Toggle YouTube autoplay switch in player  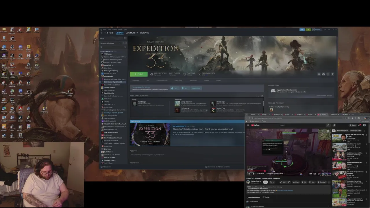coord(310,174)
